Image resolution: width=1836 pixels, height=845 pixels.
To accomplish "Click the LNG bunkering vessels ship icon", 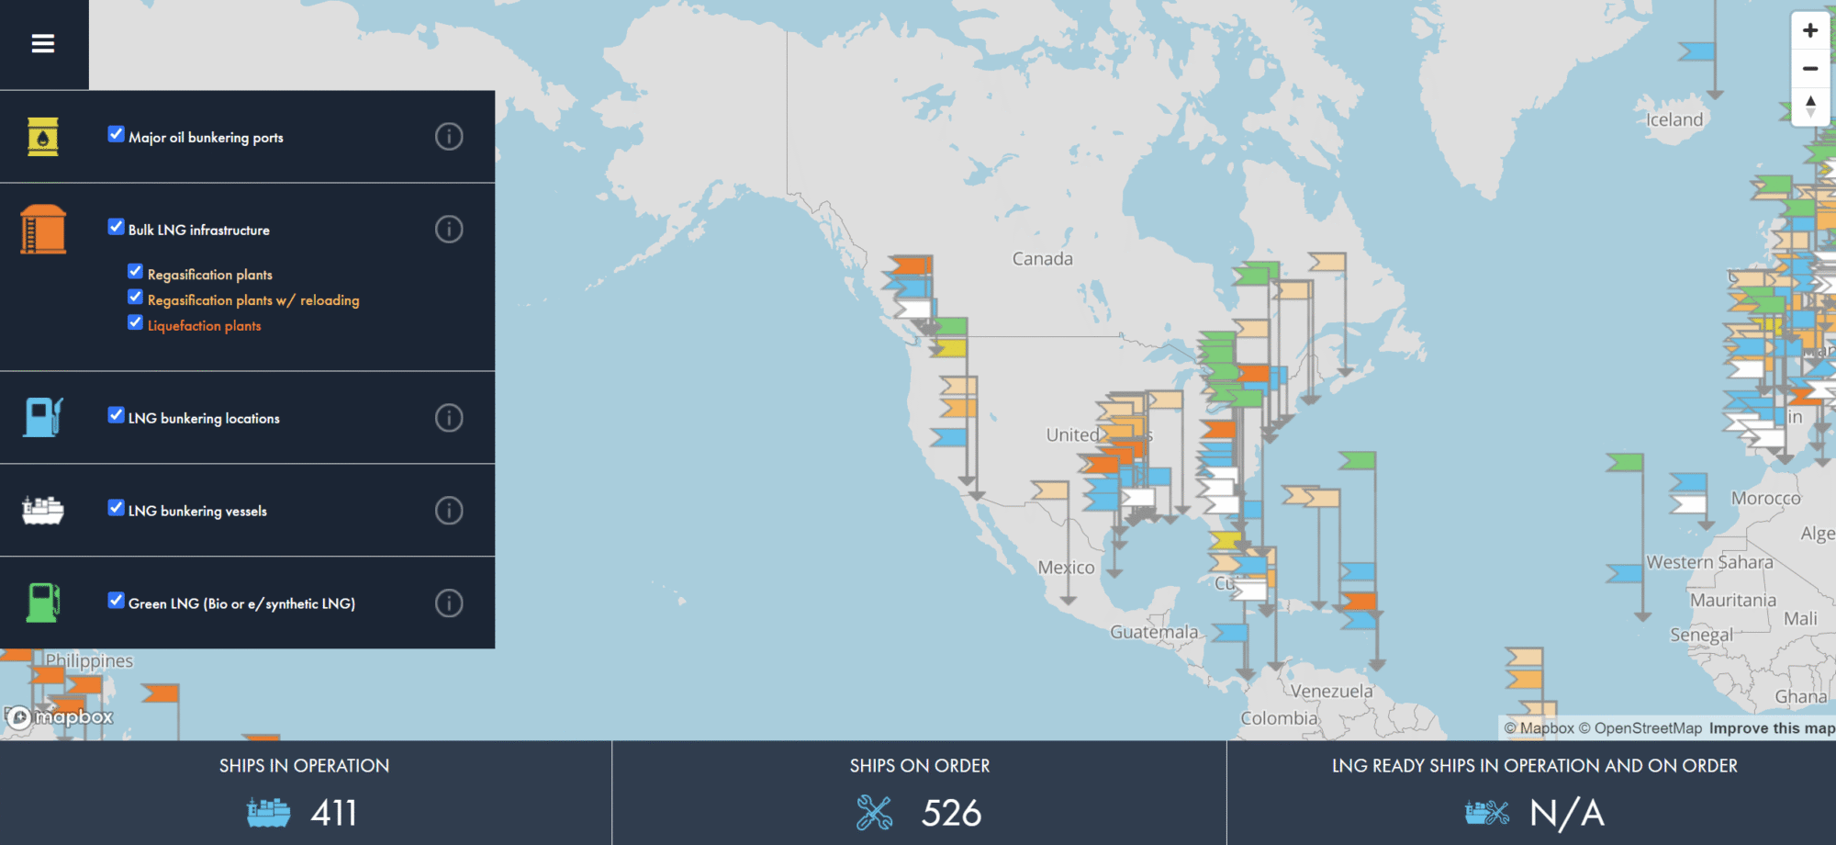I will pos(43,511).
